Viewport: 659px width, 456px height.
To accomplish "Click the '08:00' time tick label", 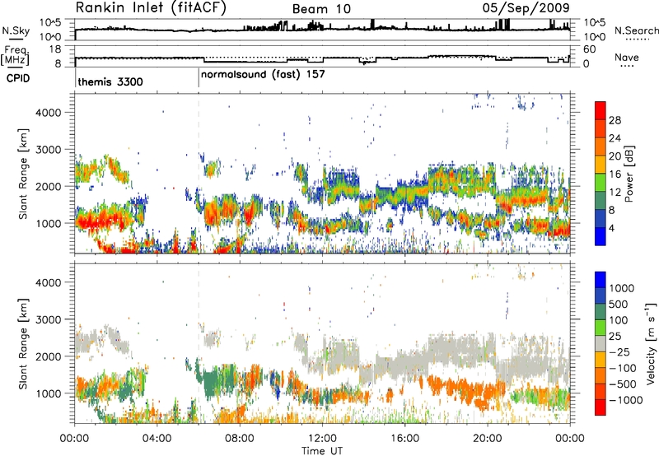I will point(239,439).
